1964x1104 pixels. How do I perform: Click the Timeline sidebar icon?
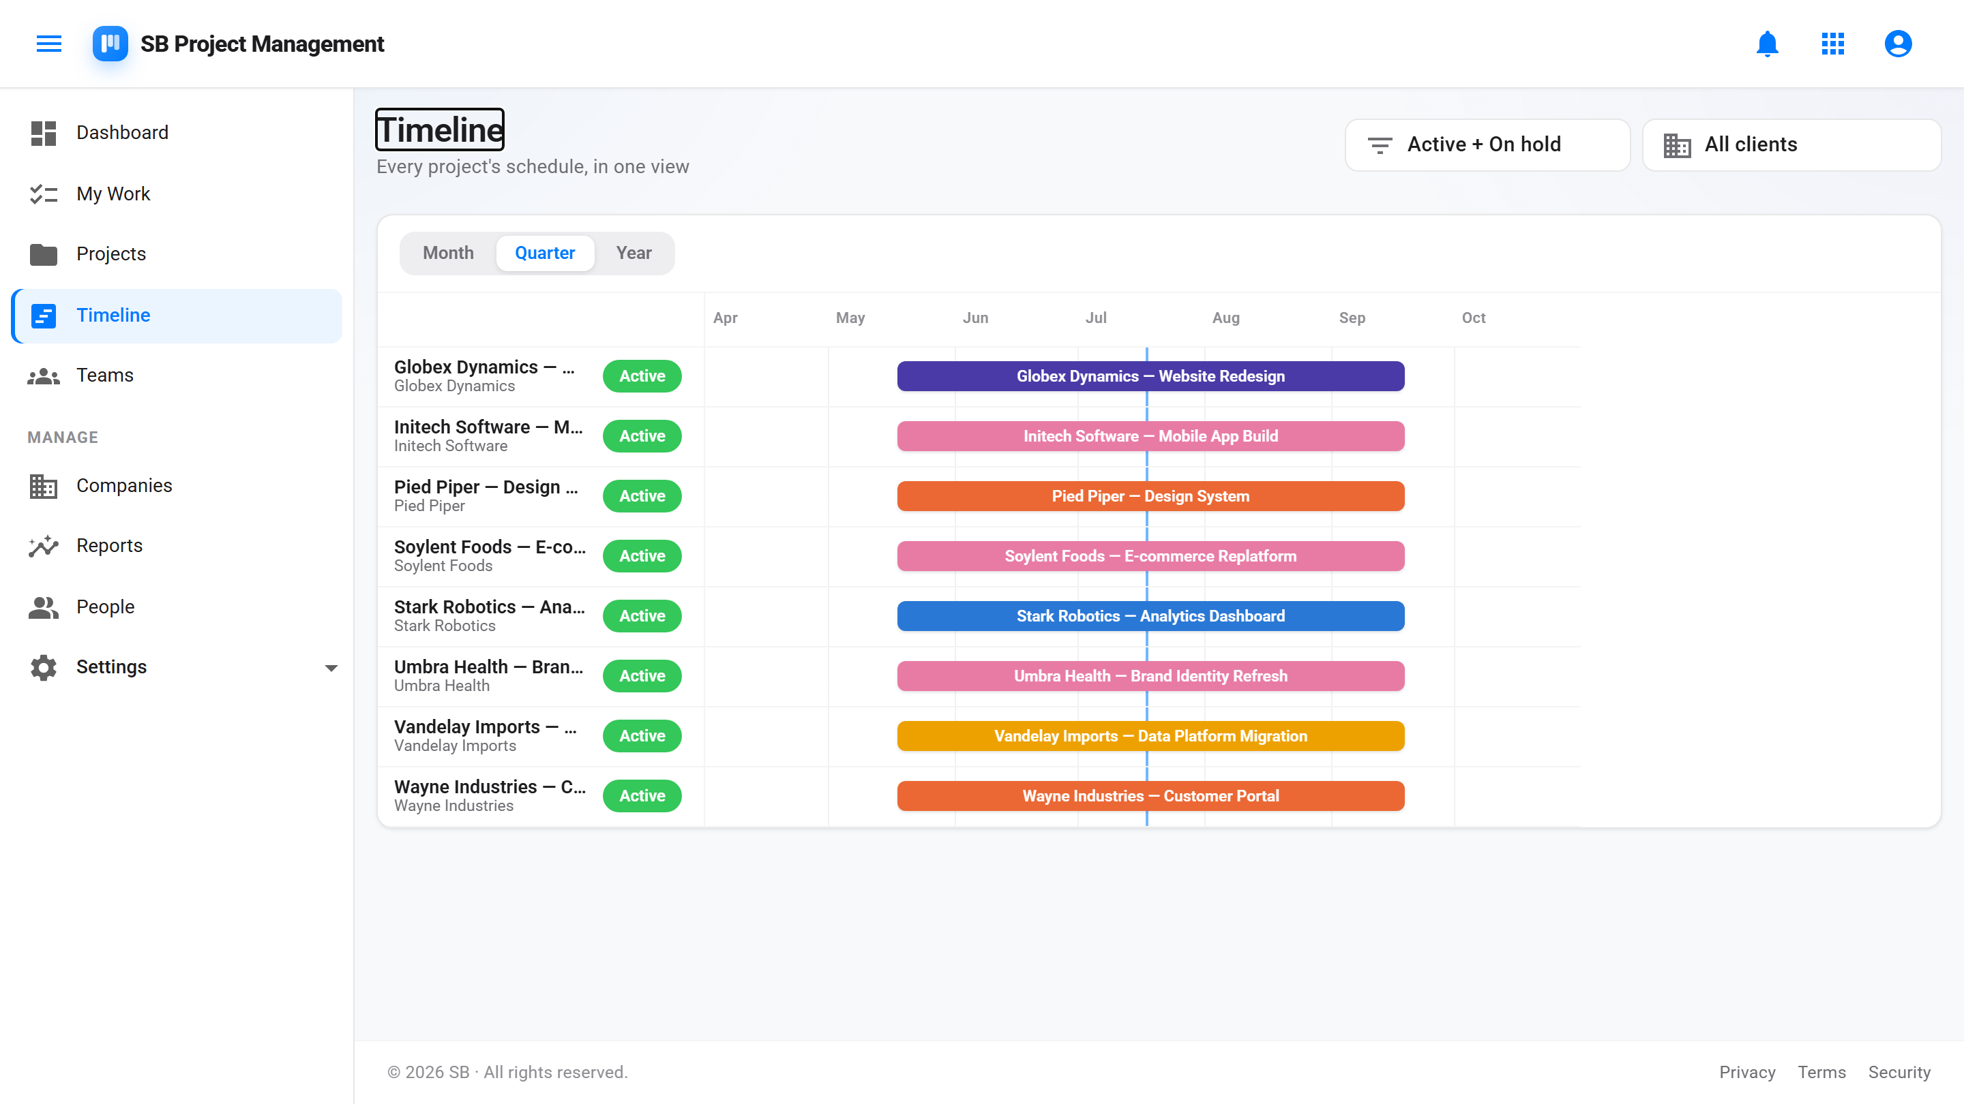click(x=44, y=315)
